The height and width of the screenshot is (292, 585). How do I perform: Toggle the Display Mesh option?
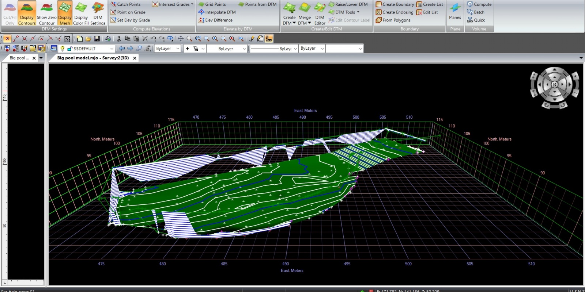(x=65, y=13)
